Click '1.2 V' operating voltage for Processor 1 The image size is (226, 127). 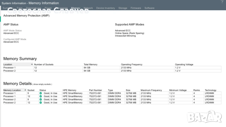[x=178, y=68]
